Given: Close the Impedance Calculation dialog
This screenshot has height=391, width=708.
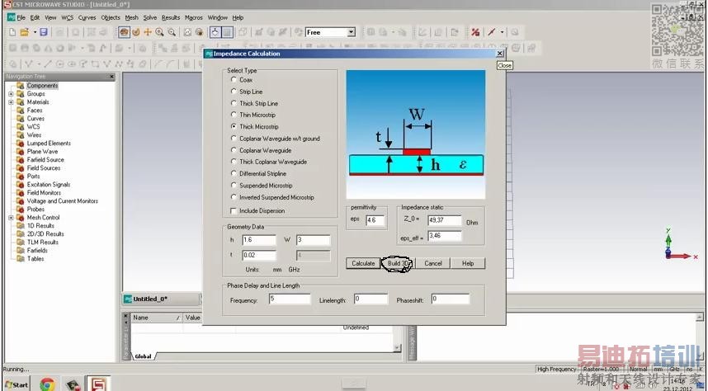Looking at the screenshot, I should point(499,54).
